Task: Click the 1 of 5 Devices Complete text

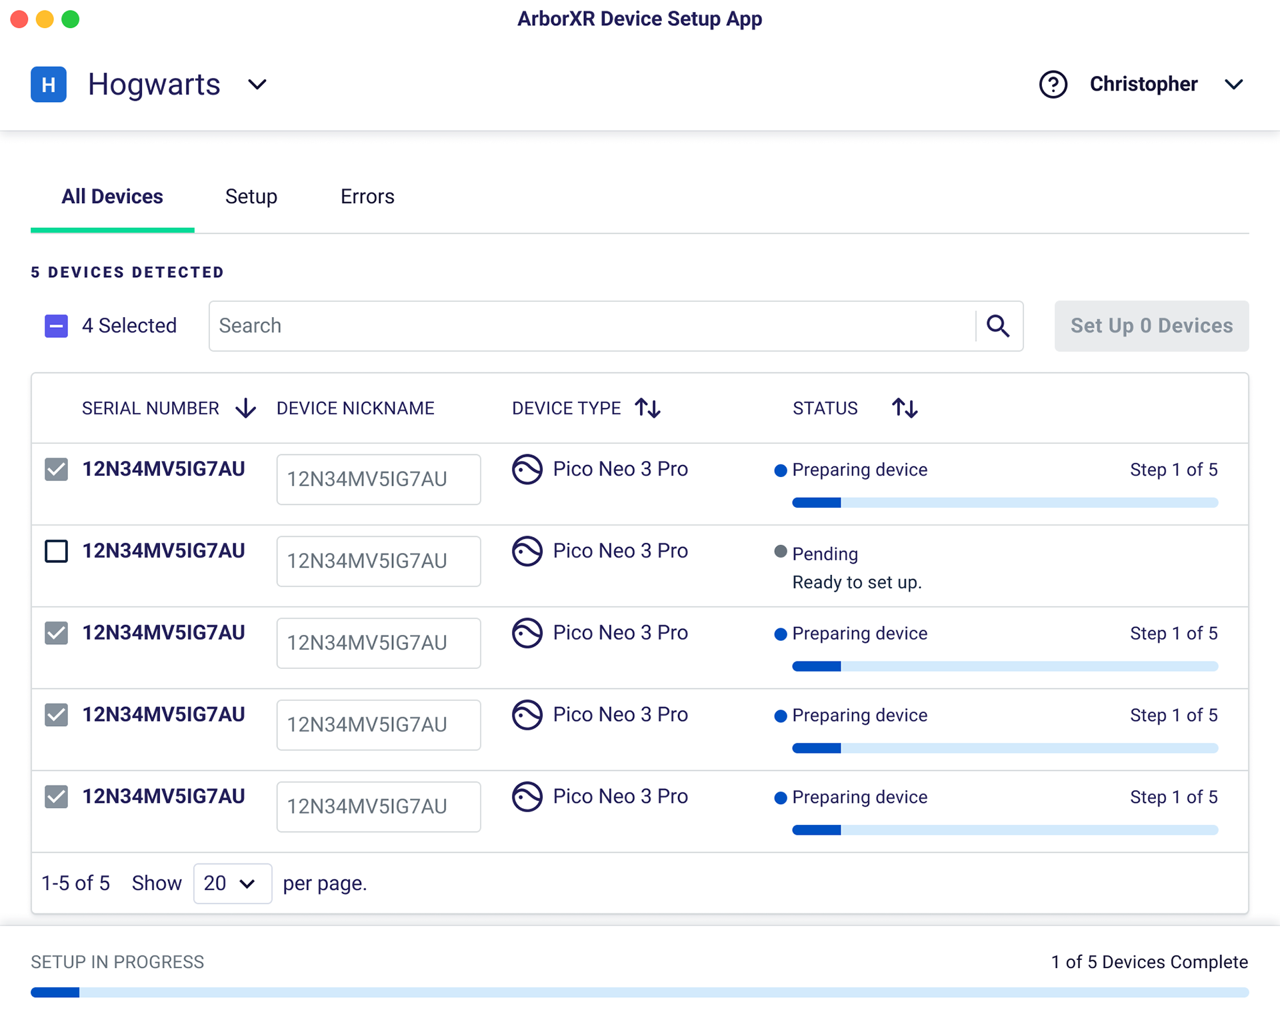Action: click(x=1150, y=962)
